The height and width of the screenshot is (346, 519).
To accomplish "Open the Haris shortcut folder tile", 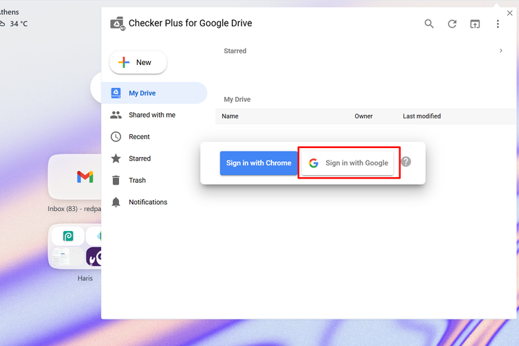I will point(75,246).
